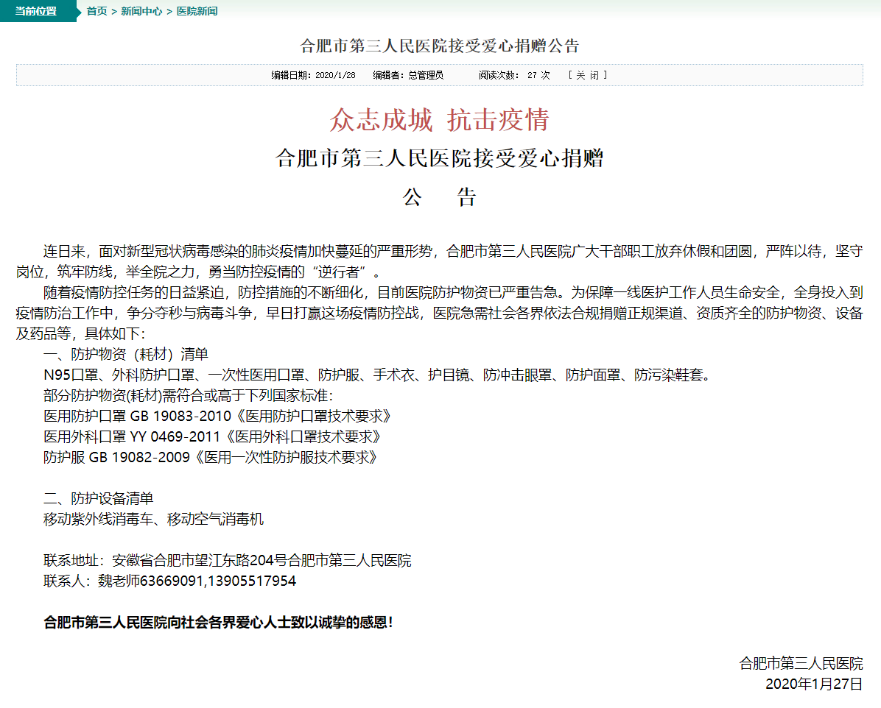Click the page title 合肥市第三人民医院接受爱心捐赠公告
881x708 pixels.
coord(440,46)
